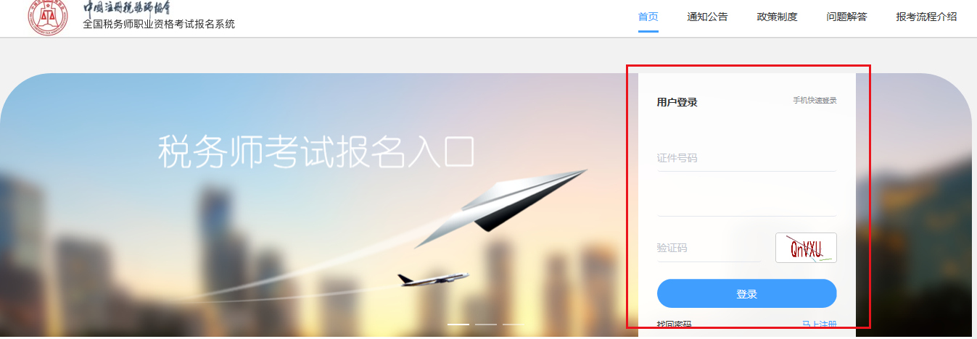Click the 全国税务师职业资格考试报名系统 site title

click(159, 24)
